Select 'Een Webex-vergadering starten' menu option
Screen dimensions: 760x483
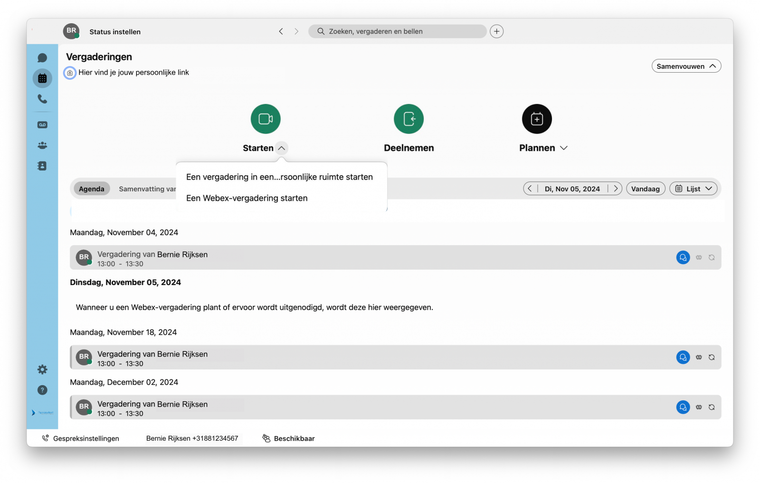click(x=247, y=198)
